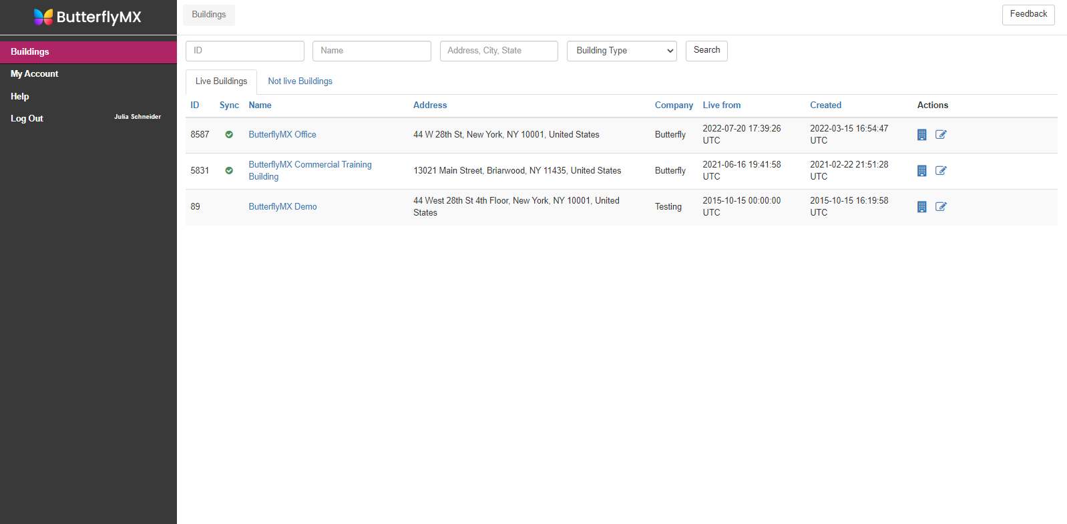
Task: Click building icon for ButterflyMX Demo row
Action: [x=921, y=207]
